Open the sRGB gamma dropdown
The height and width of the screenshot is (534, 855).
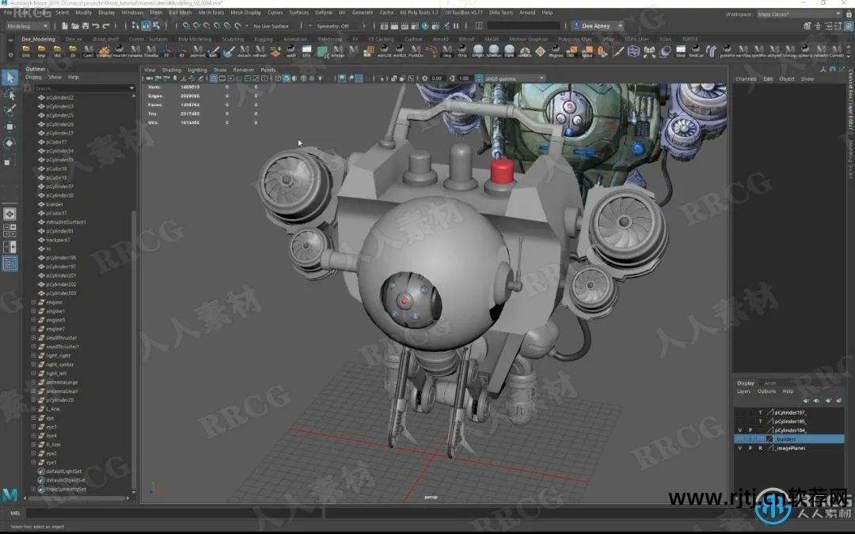click(x=513, y=78)
